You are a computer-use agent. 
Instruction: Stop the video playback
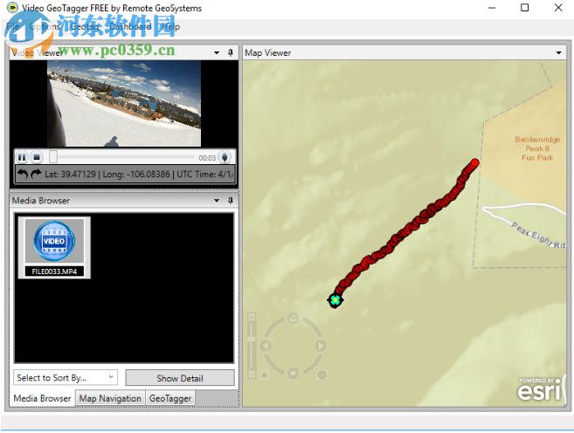37,157
